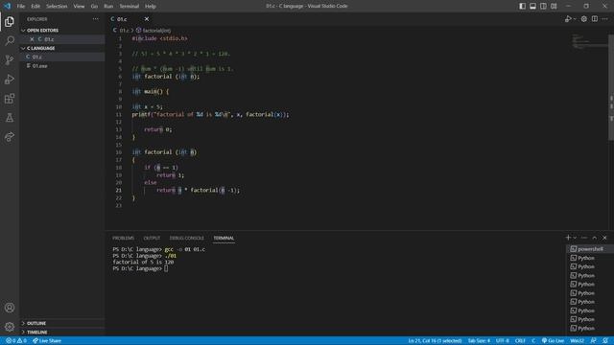Click Live Share in the status bar
614x345 pixels.
click(x=47, y=341)
